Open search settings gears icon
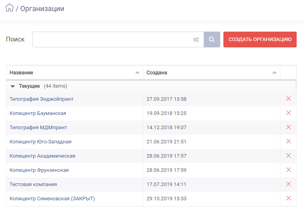 tap(196, 40)
